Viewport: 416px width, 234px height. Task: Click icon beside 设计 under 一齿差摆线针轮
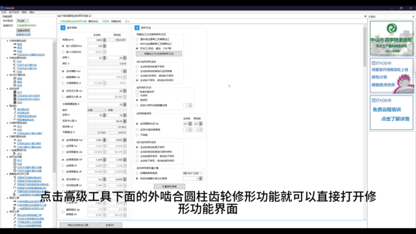click(15, 153)
